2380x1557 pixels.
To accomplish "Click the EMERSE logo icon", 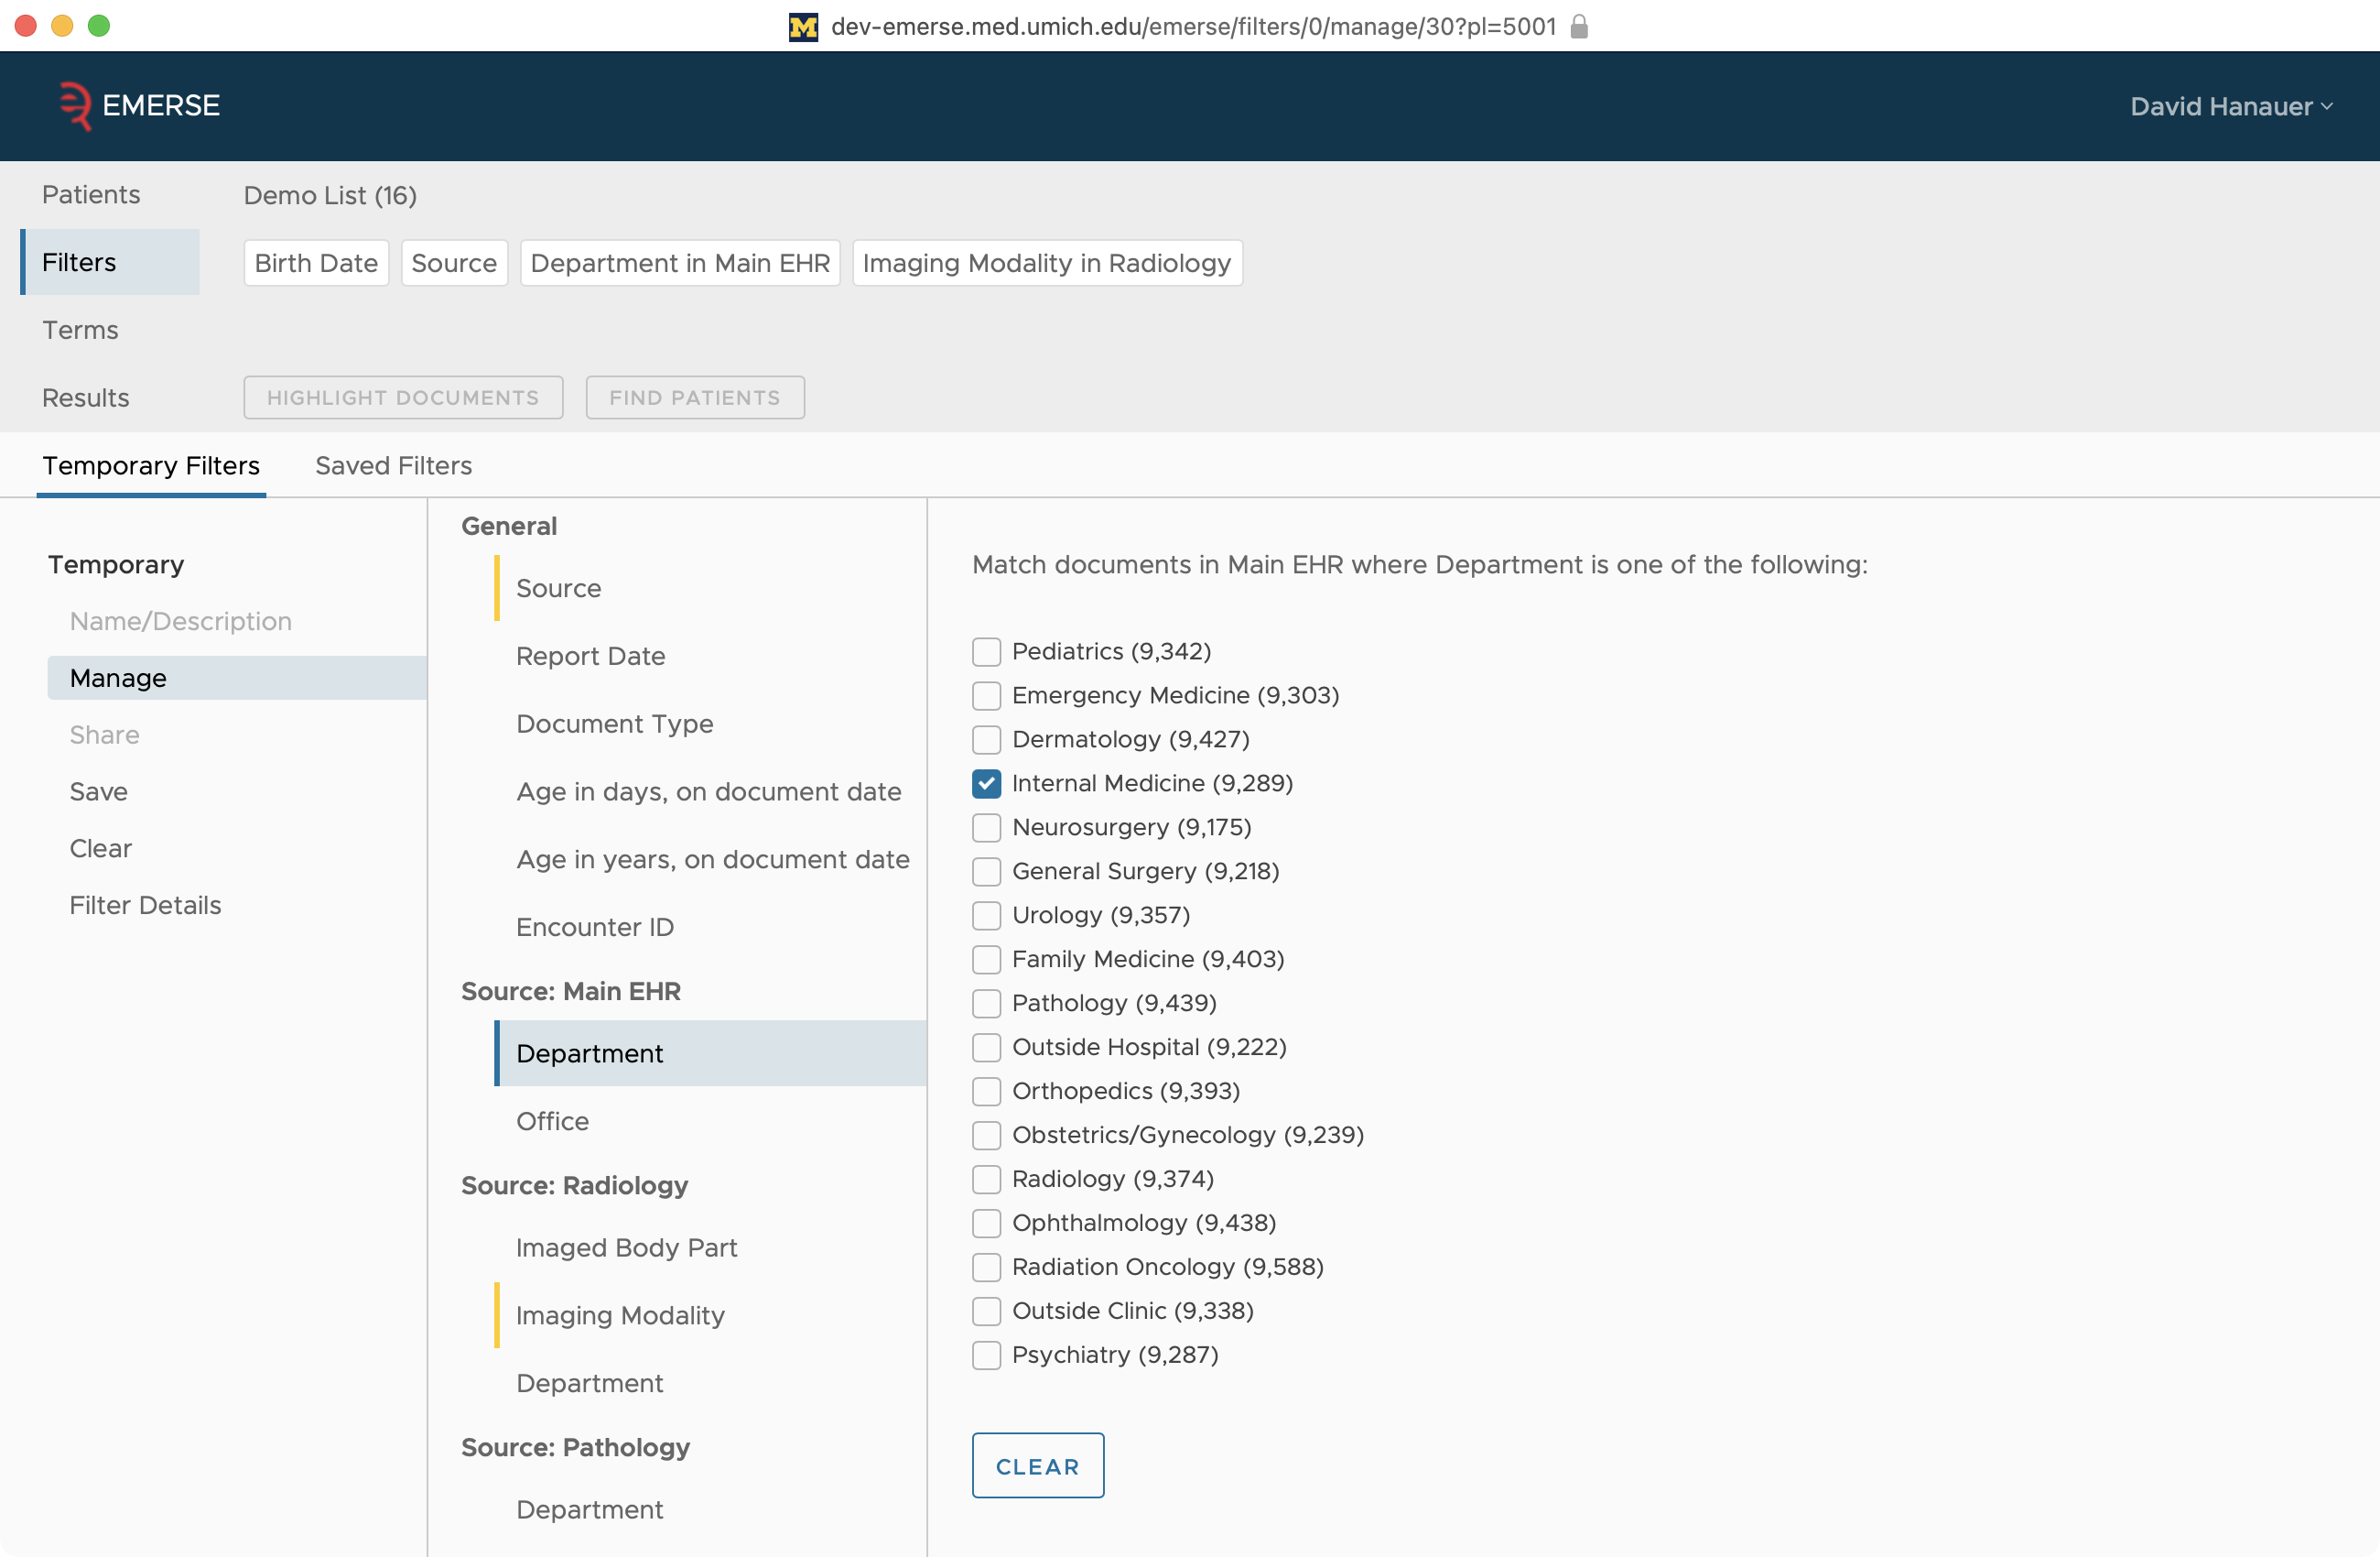I will [x=75, y=105].
